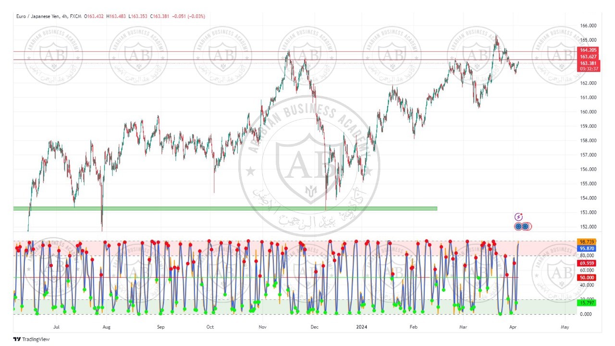Select the green support zone rectangle

[225, 209]
